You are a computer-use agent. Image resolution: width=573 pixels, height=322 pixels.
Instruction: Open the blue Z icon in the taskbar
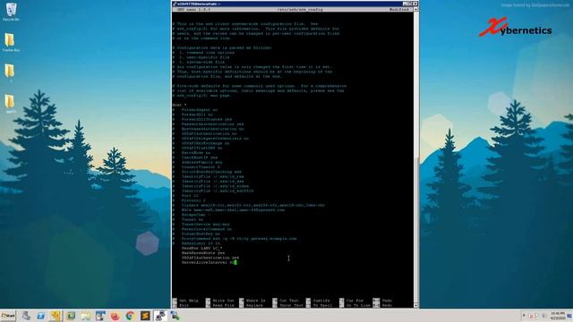click(40, 316)
